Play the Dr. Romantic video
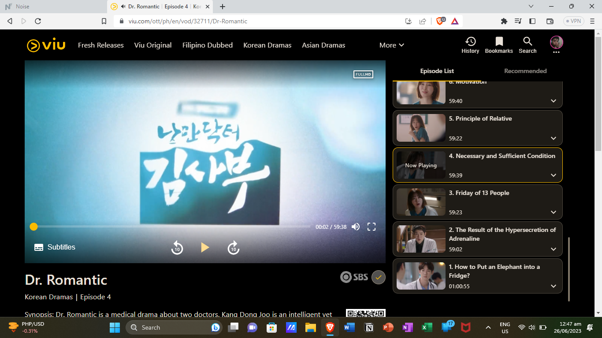Screen dimensions: 602x338 [205, 247]
